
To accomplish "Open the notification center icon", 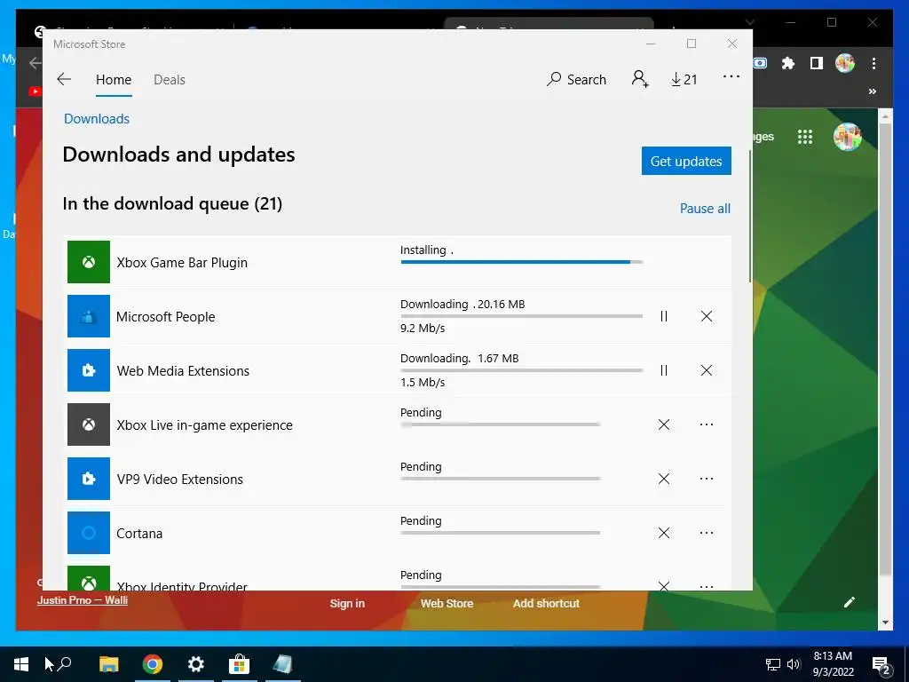I will (881, 666).
